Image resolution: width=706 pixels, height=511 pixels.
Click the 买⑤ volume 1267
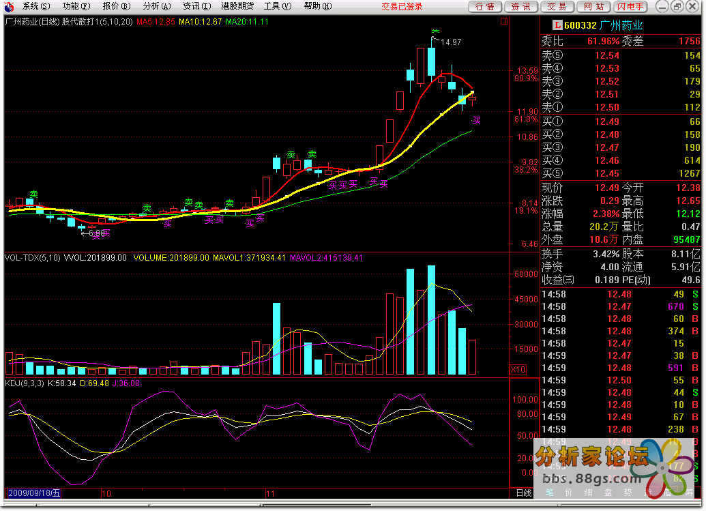coord(690,173)
